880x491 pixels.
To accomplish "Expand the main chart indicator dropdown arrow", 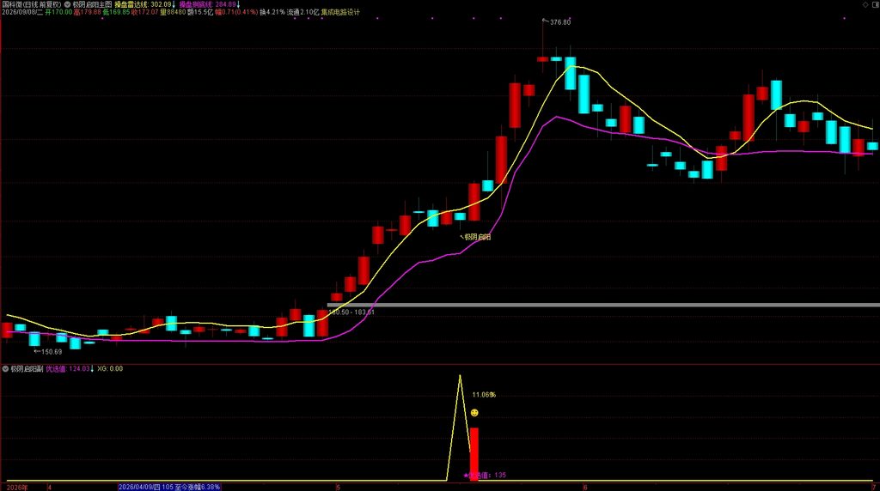I will click(67, 4).
